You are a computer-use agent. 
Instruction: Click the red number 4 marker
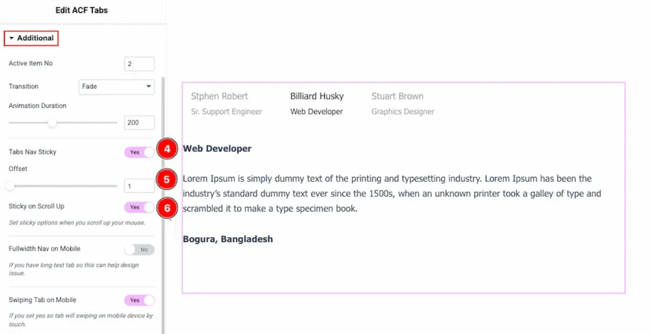pos(166,150)
